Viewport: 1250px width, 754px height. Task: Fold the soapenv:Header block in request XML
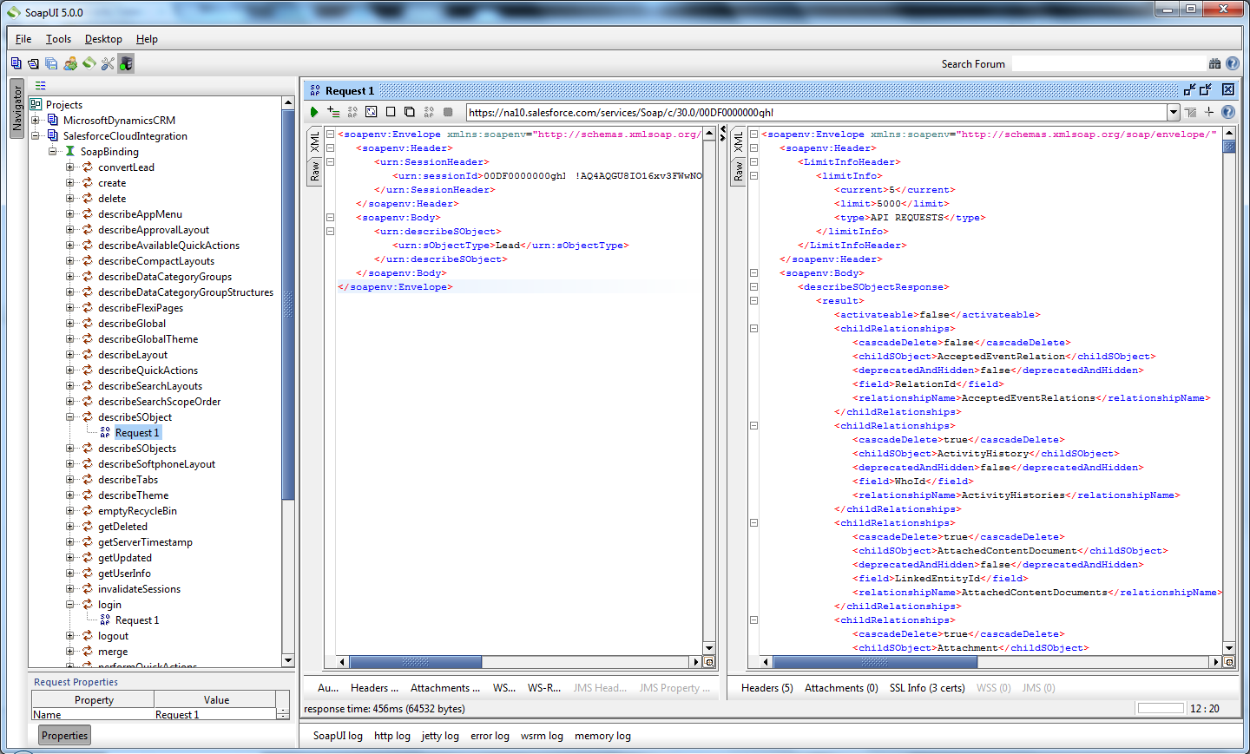pyautogui.click(x=330, y=148)
